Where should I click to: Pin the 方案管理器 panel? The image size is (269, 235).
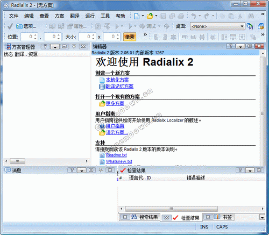[74, 47]
